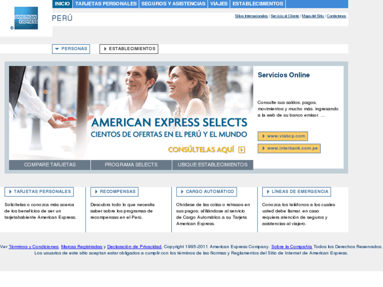The height and width of the screenshot is (287, 383).
Task: Open the Contáctenos link
Action: [336, 16]
